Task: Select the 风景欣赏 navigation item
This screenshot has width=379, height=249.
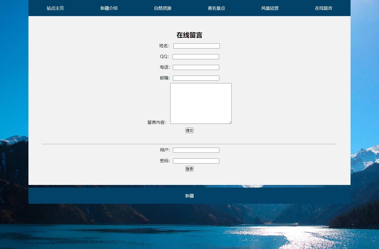Action: coord(270,8)
